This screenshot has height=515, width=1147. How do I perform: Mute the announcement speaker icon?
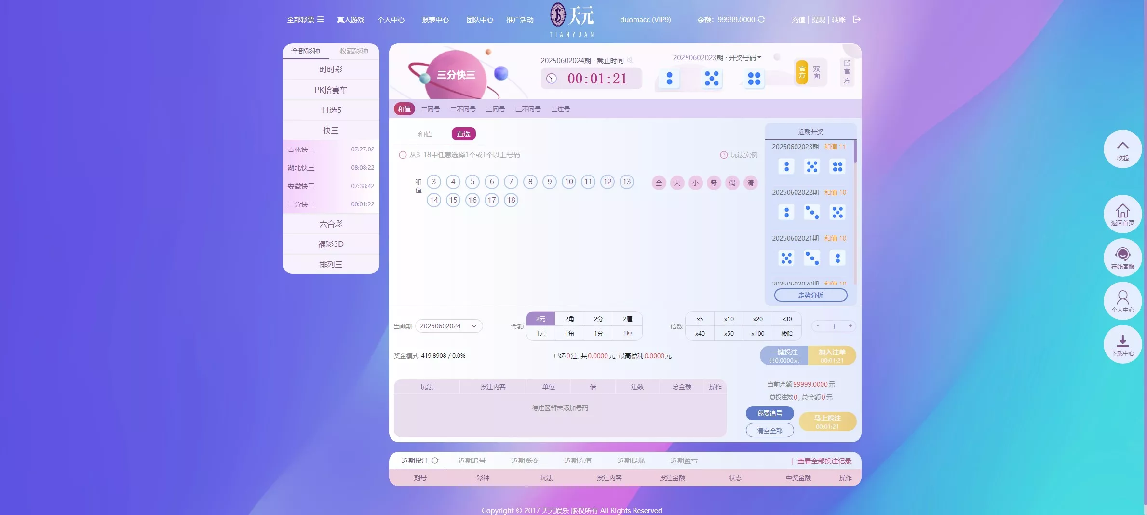[x=630, y=60]
